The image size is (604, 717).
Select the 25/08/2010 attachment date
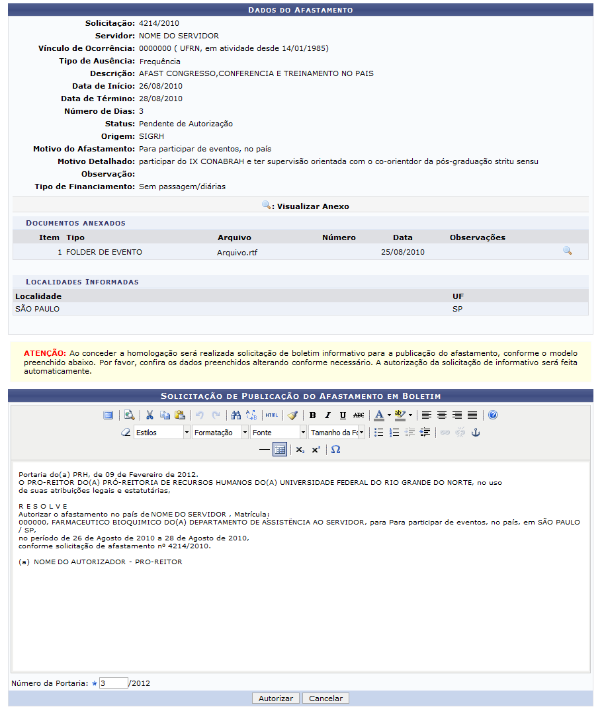(403, 252)
